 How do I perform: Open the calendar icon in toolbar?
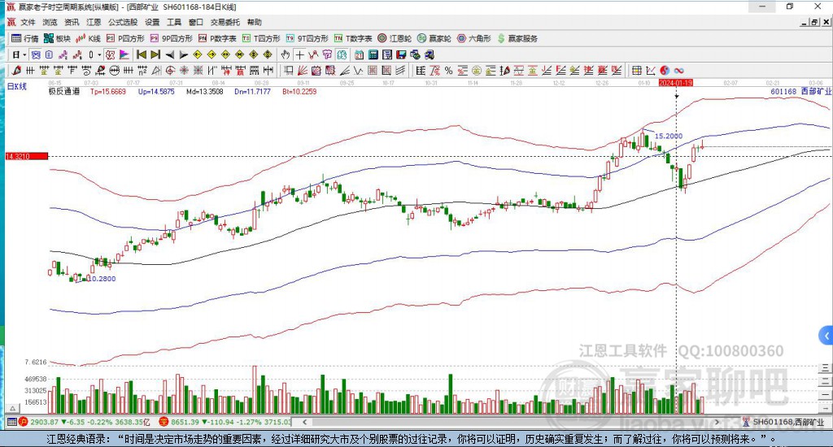click(x=359, y=54)
